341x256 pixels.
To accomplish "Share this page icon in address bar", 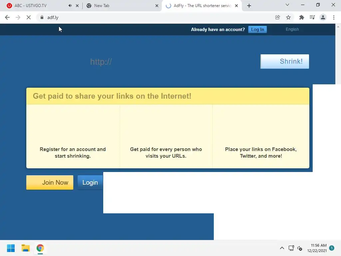I will pos(277,17).
